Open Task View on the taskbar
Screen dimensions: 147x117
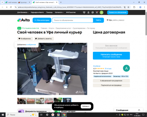click(x=41, y=115)
